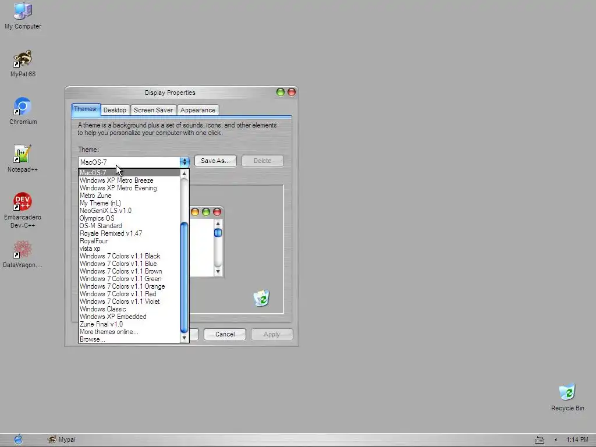This screenshot has width=596, height=447.
Task: Choose Windows 7 Colors v1.1 Brown
Action: [129, 271]
